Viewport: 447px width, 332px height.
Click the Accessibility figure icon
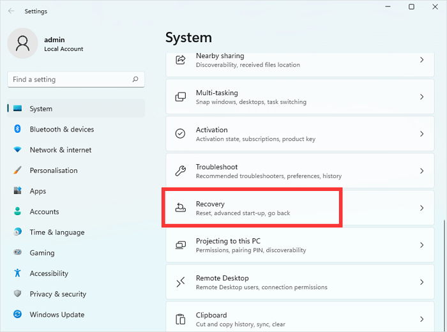click(x=17, y=273)
